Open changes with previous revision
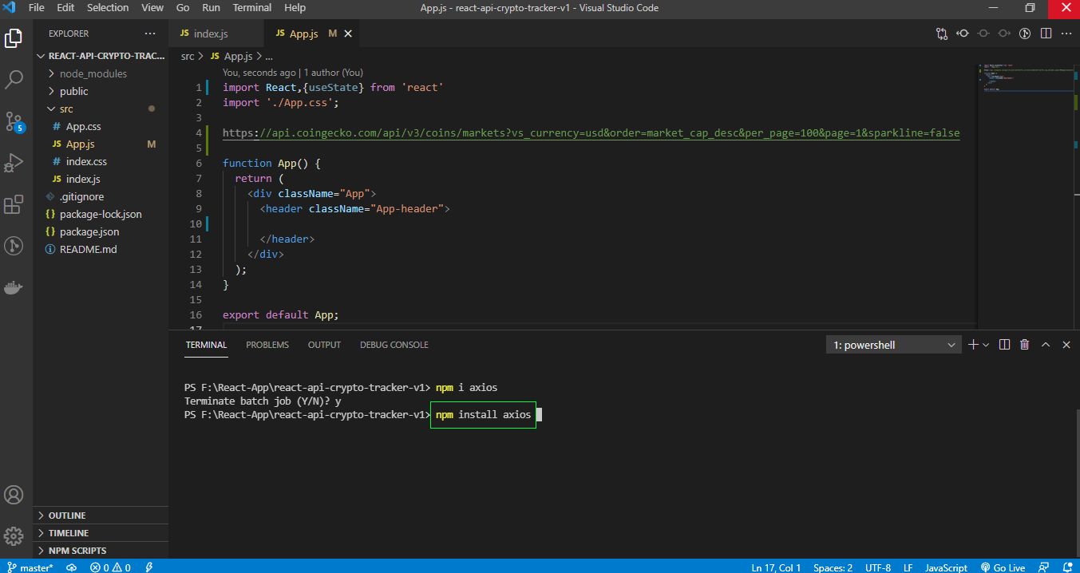This screenshot has width=1080, height=573. [963, 34]
